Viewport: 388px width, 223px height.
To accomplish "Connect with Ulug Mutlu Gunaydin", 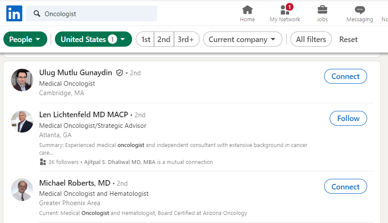I will click(345, 76).
